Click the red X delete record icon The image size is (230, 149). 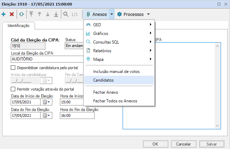pos(12,15)
